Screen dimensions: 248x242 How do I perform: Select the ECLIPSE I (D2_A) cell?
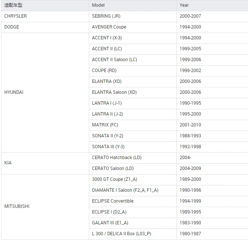coord(133,212)
